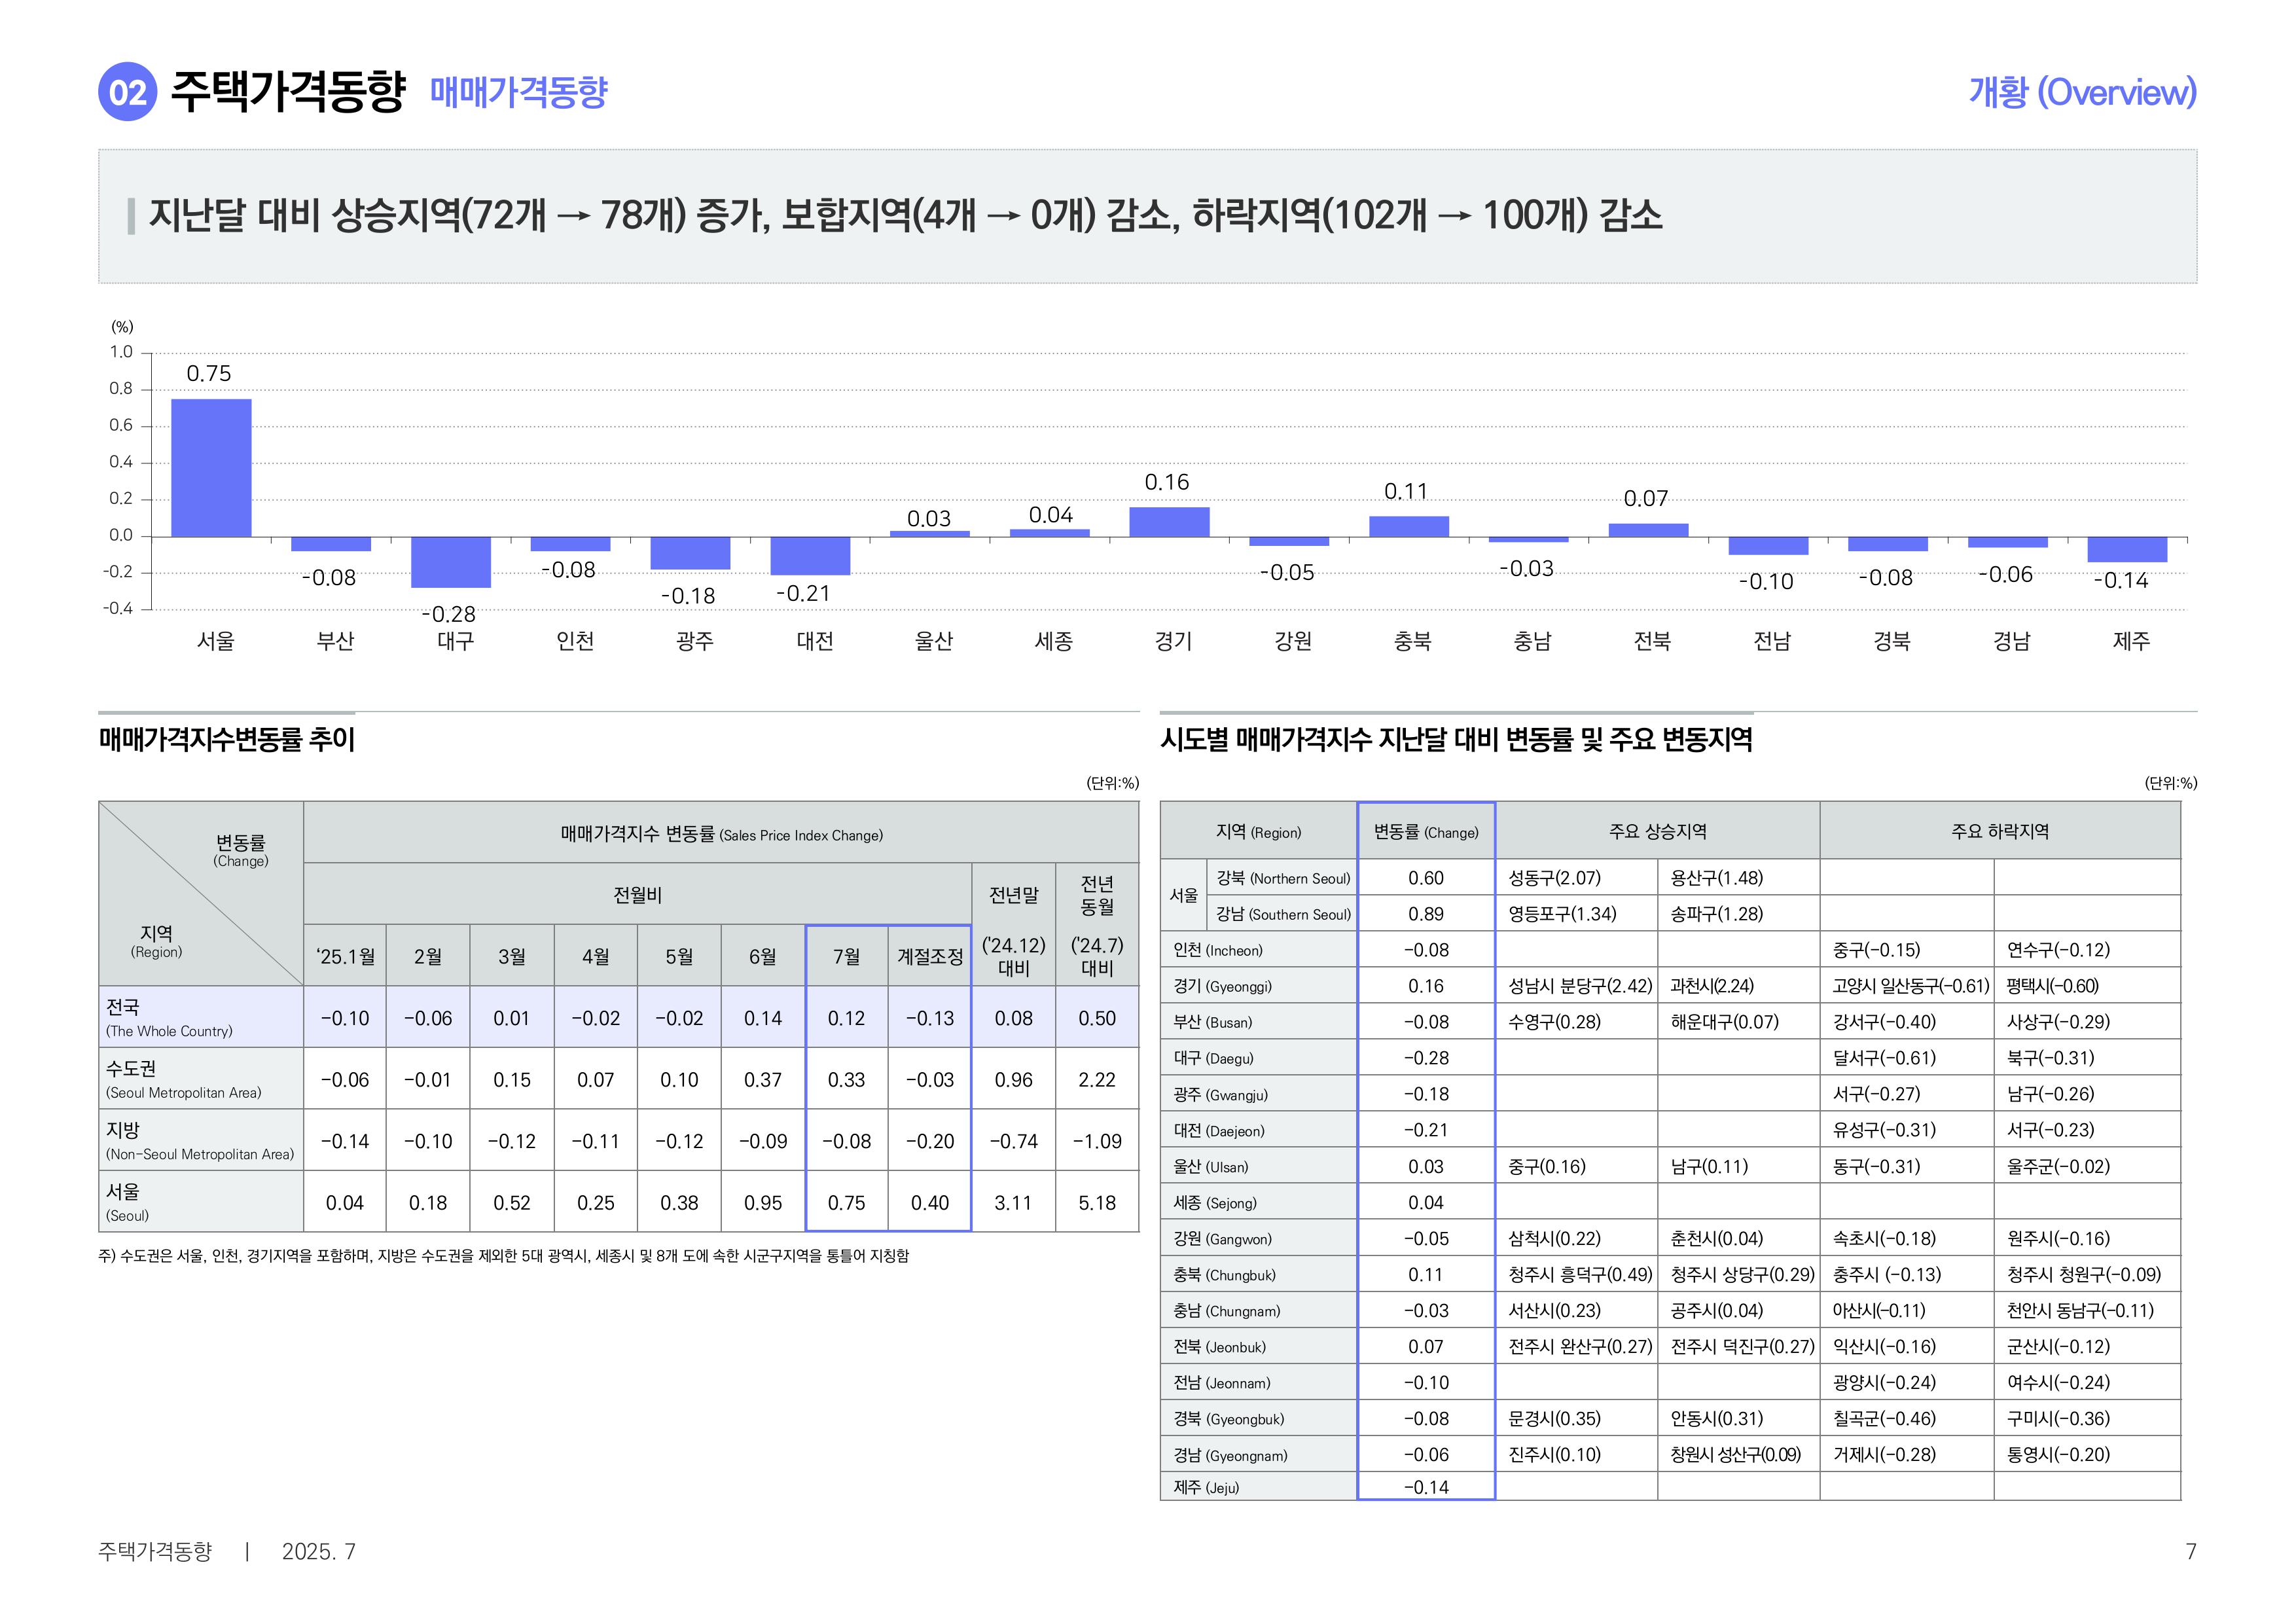Click the 충북 0.11 chart bar
The width and height of the screenshot is (2296, 1624).
click(x=1409, y=527)
